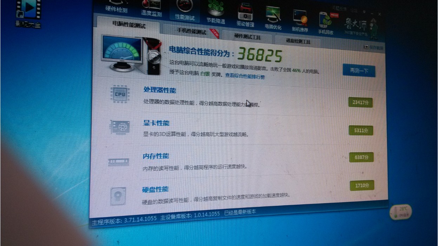Click the graphics card performance icon
This screenshot has width=438, height=246.
pyautogui.click(x=119, y=127)
